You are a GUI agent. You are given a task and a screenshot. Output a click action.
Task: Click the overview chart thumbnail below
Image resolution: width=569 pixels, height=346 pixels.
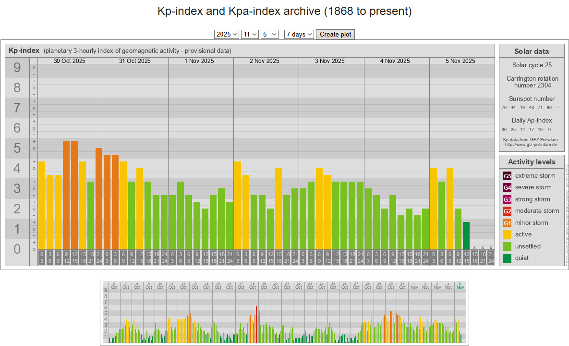tap(284, 311)
